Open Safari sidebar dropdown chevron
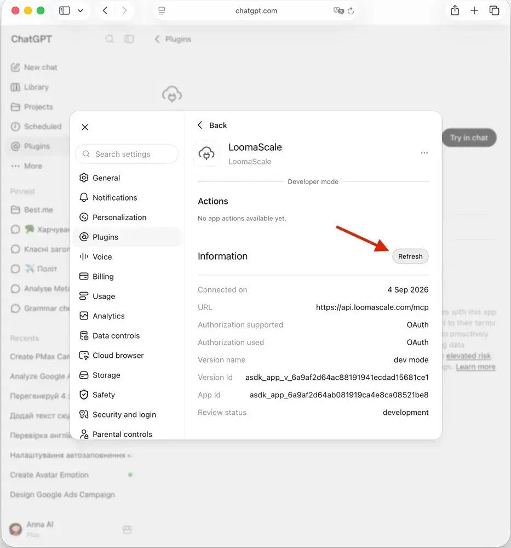The width and height of the screenshot is (511, 548). tap(81, 10)
